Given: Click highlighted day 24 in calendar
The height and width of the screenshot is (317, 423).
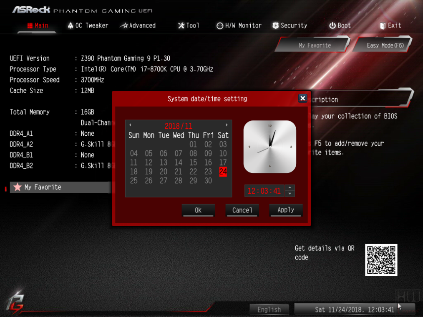Looking at the screenshot, I should click(x=223, y=172).
